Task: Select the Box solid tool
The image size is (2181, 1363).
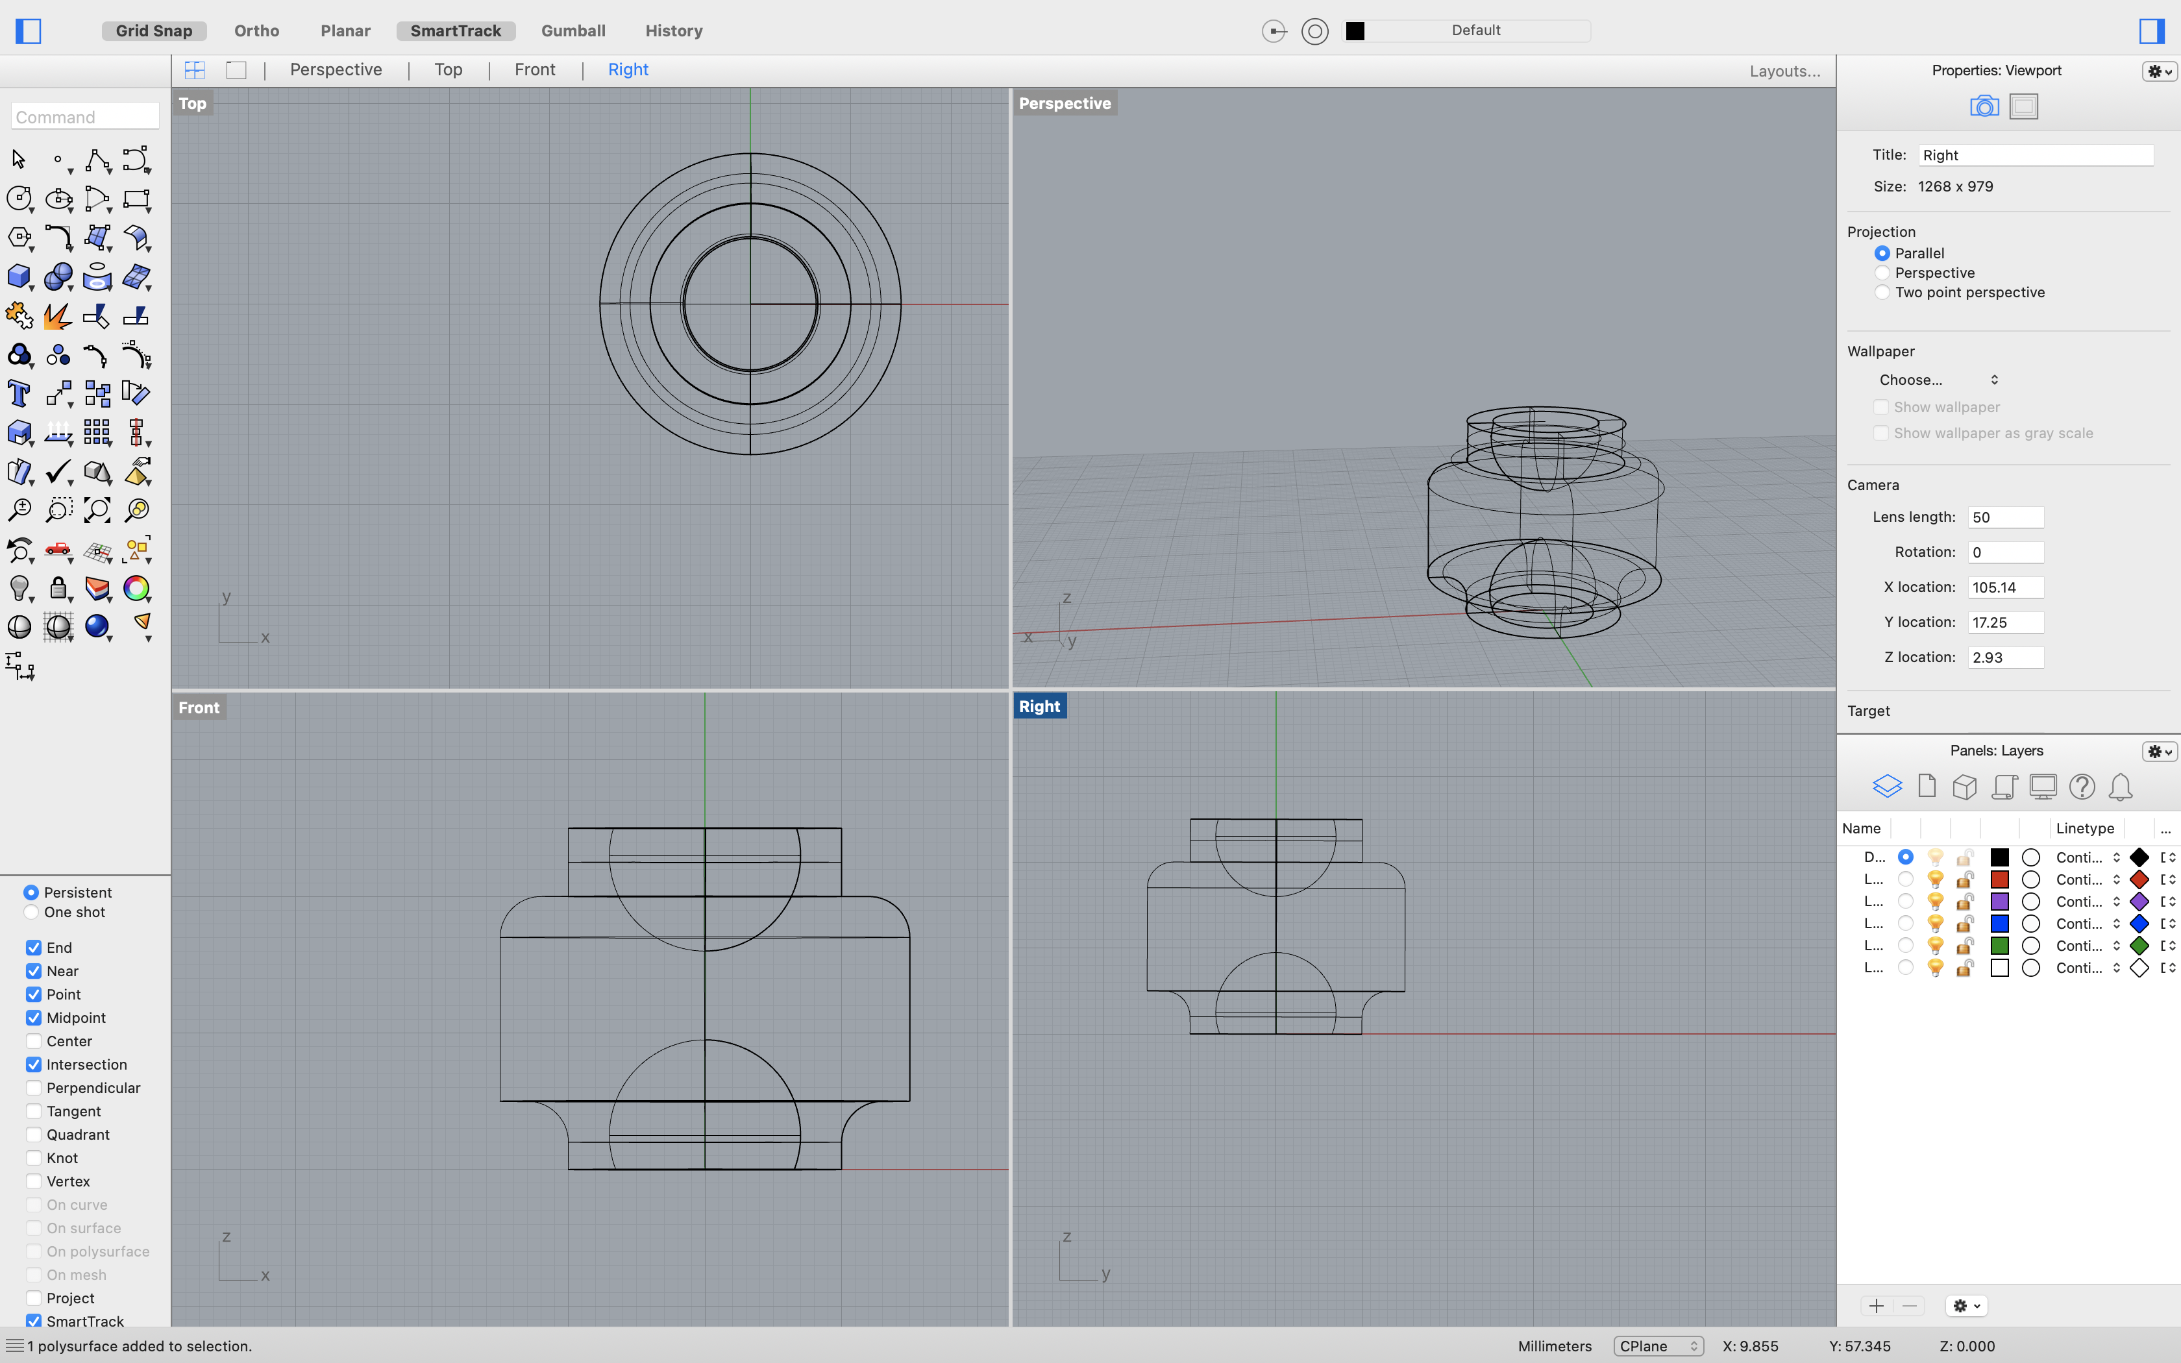Action: [x=19, y=276]
